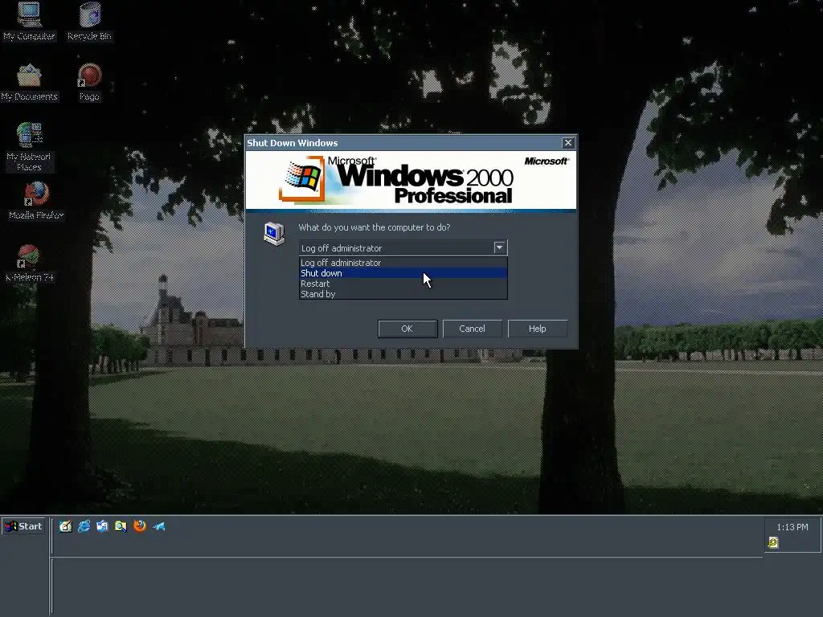
Task: Close the Shut Down Windows dialog
Action: click(x=568, y=143)
